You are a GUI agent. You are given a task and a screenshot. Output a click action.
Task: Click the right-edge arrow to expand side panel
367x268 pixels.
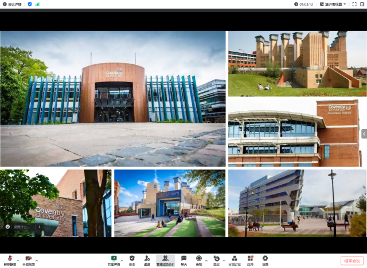pos(364,134)
